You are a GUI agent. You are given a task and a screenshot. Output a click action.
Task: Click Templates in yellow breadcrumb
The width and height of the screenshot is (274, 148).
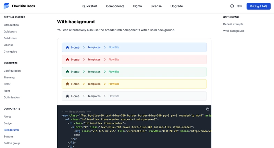pyautogui.click(x=94, y=84)
